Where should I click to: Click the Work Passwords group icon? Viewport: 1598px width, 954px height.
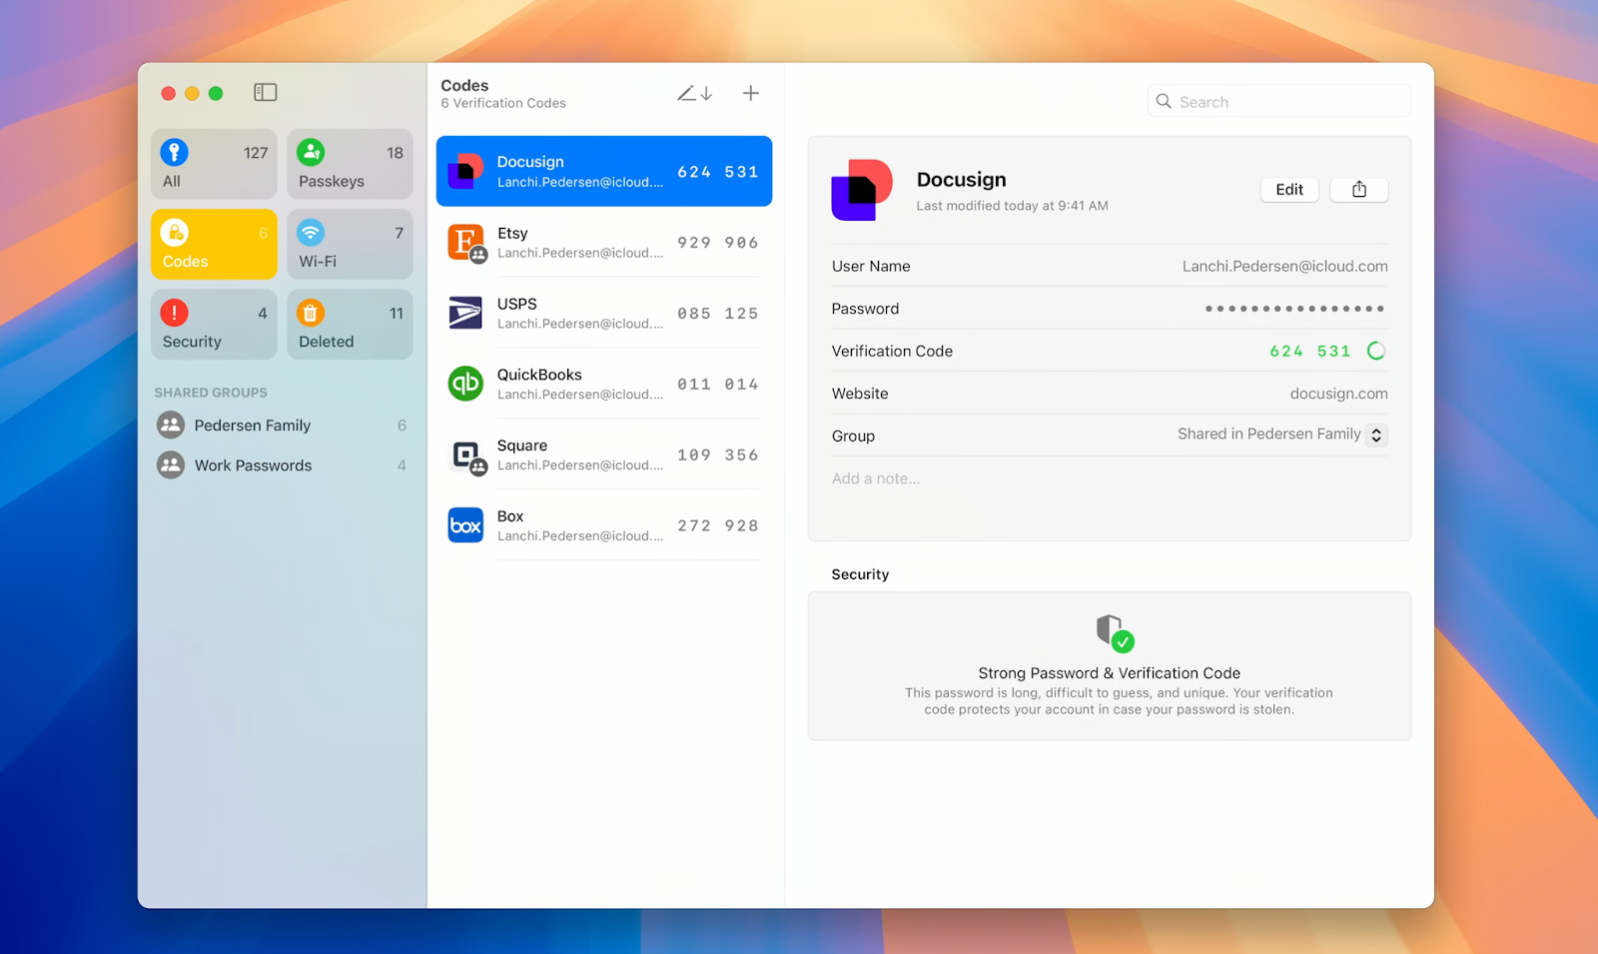tap(171, 466)
